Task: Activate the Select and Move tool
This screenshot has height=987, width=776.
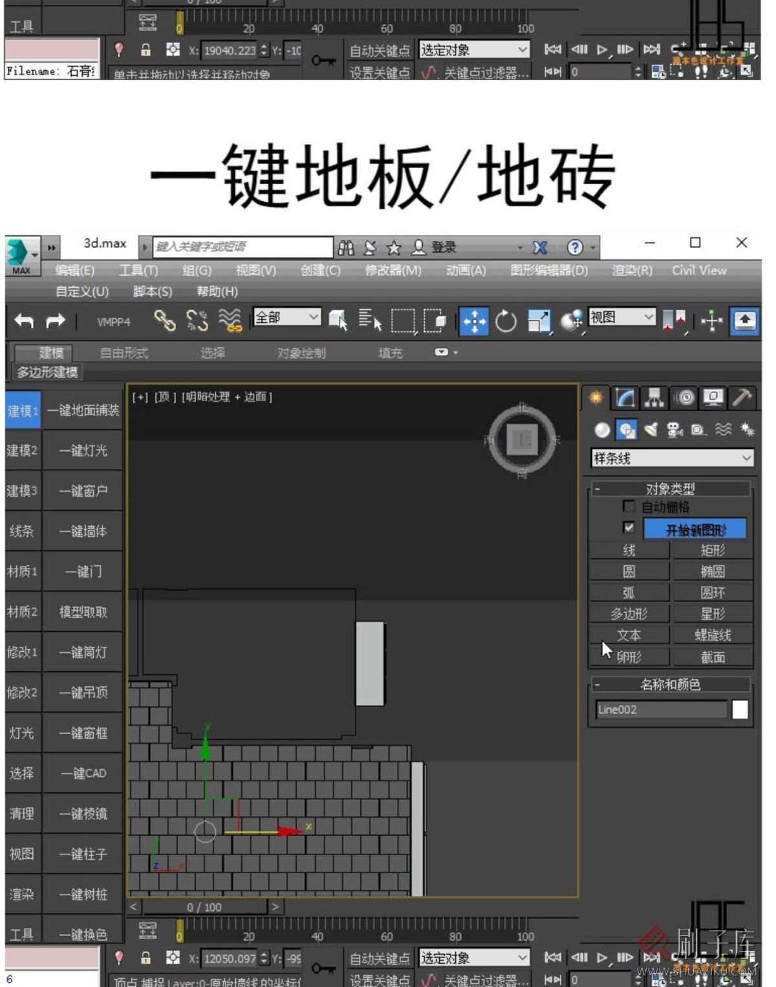Action: click(x=474, y=321)
